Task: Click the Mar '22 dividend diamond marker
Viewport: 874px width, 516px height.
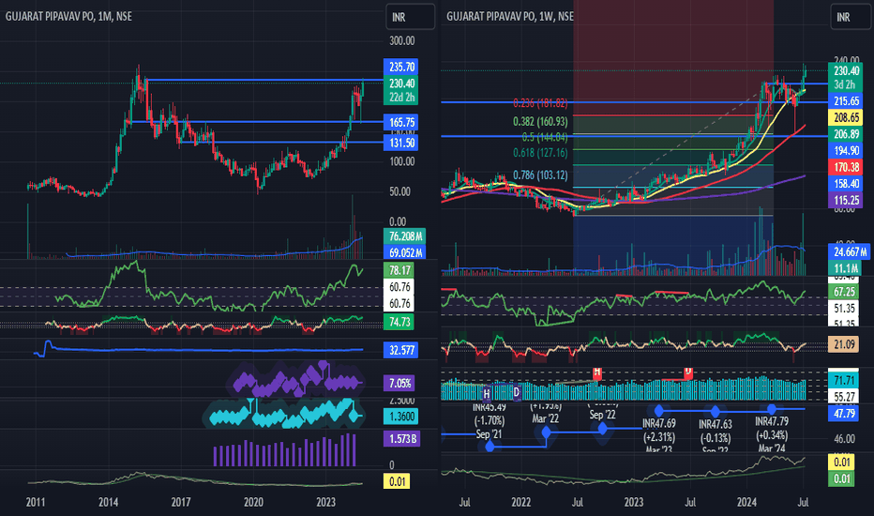Action: point(547,432)
